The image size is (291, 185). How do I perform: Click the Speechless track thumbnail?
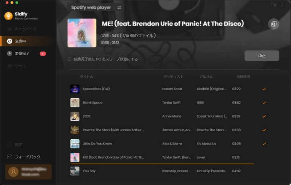click(75, 89)
